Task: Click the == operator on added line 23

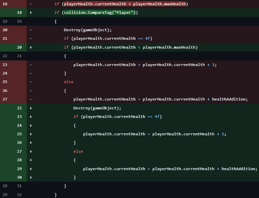Action: point(150,117)
